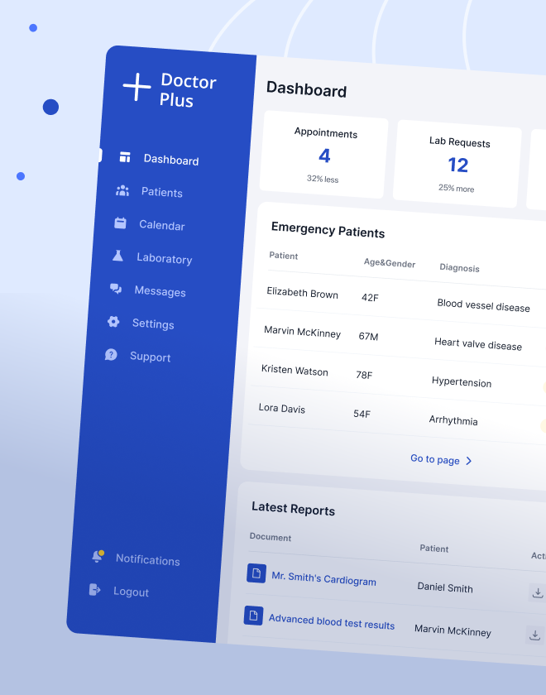The width and height of the screenshot is (546, 695).
Task: Open the Laboratory section
Action: pos(165,258)
